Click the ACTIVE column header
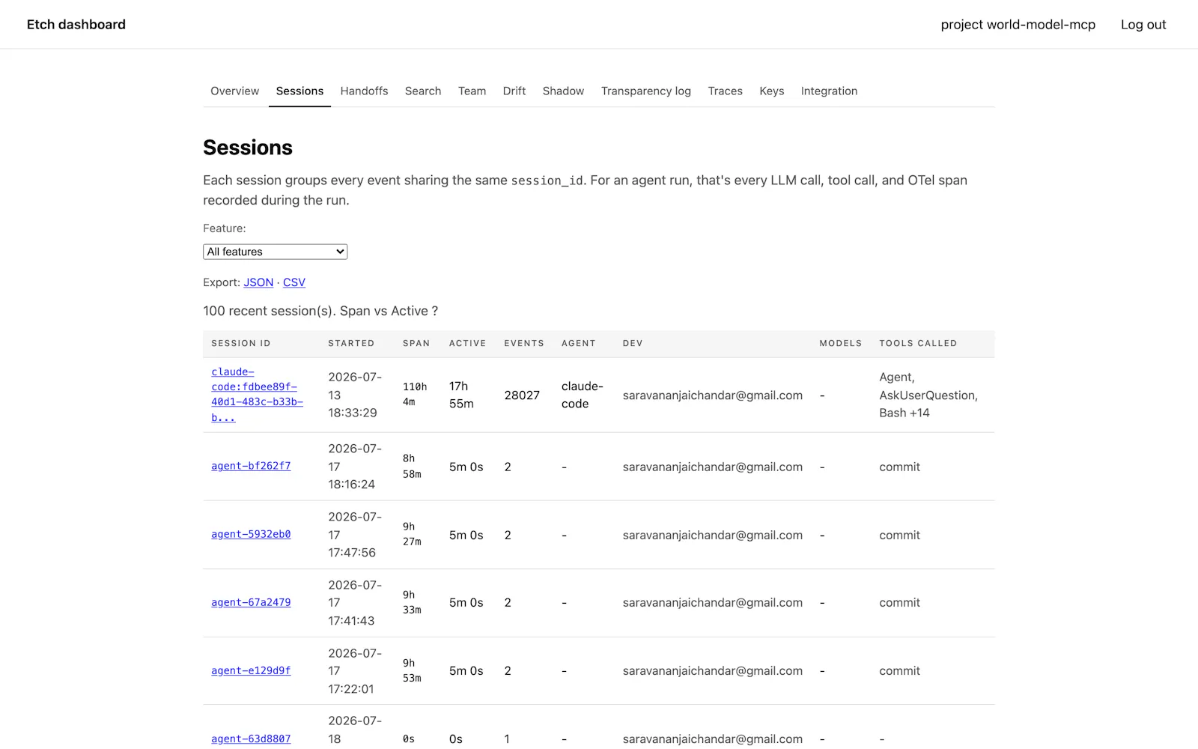This screenshot has width=1198, height=749. click(x=467, y=343)
